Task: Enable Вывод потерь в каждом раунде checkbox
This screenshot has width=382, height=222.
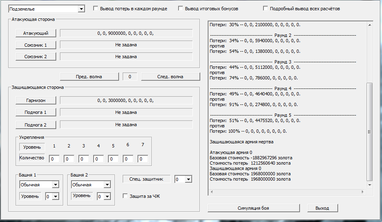Action: pyautogui.click(x=96, y=8)
